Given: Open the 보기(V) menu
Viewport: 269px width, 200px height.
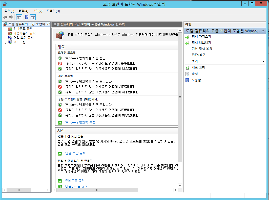Looking at the screenshot, I should point(37,11).
